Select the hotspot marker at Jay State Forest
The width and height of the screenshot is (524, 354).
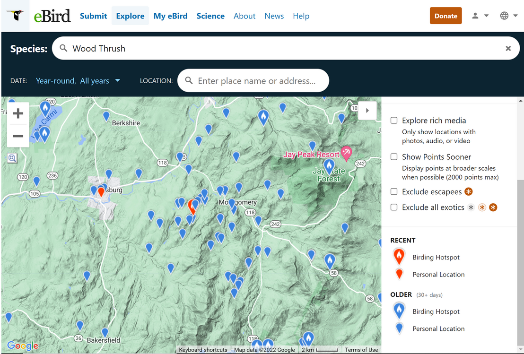(329, 166)
